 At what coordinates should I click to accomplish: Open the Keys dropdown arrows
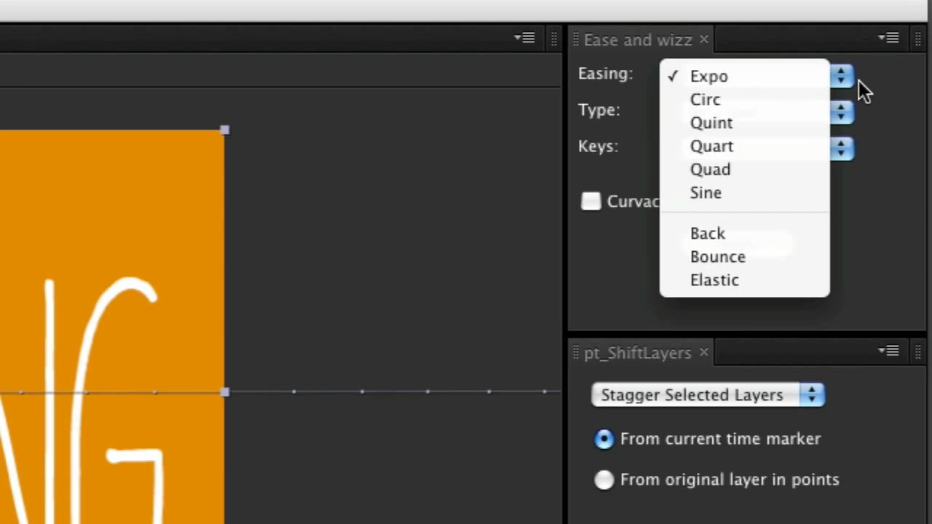tap(842, 148)
